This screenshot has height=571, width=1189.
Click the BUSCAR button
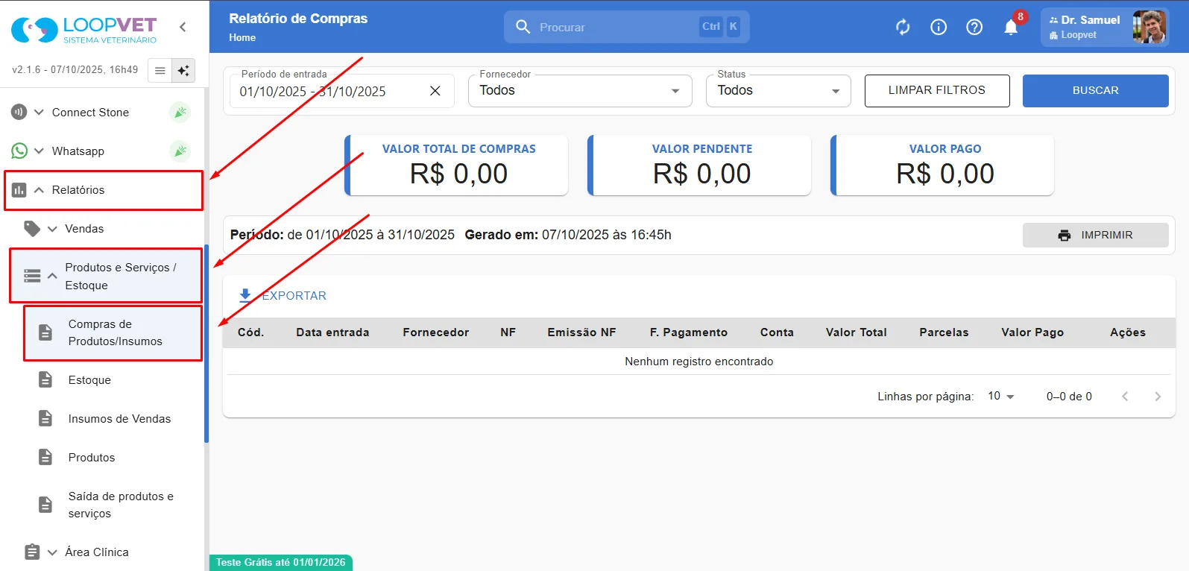[x=1095, y=90]
